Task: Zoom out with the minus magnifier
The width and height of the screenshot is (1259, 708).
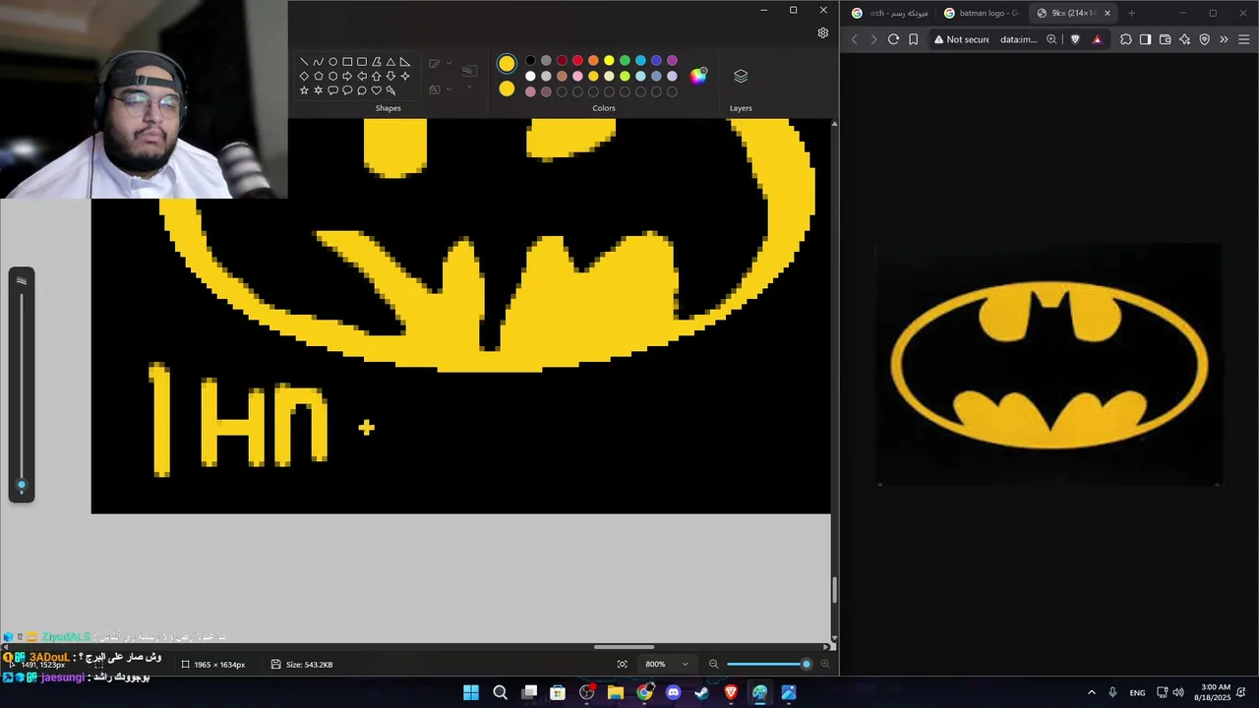Action: click(714, 665)
